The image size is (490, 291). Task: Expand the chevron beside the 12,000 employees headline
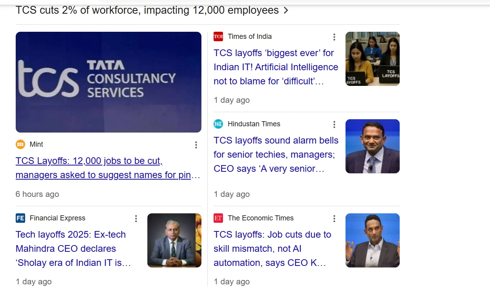tap(286, 11)
